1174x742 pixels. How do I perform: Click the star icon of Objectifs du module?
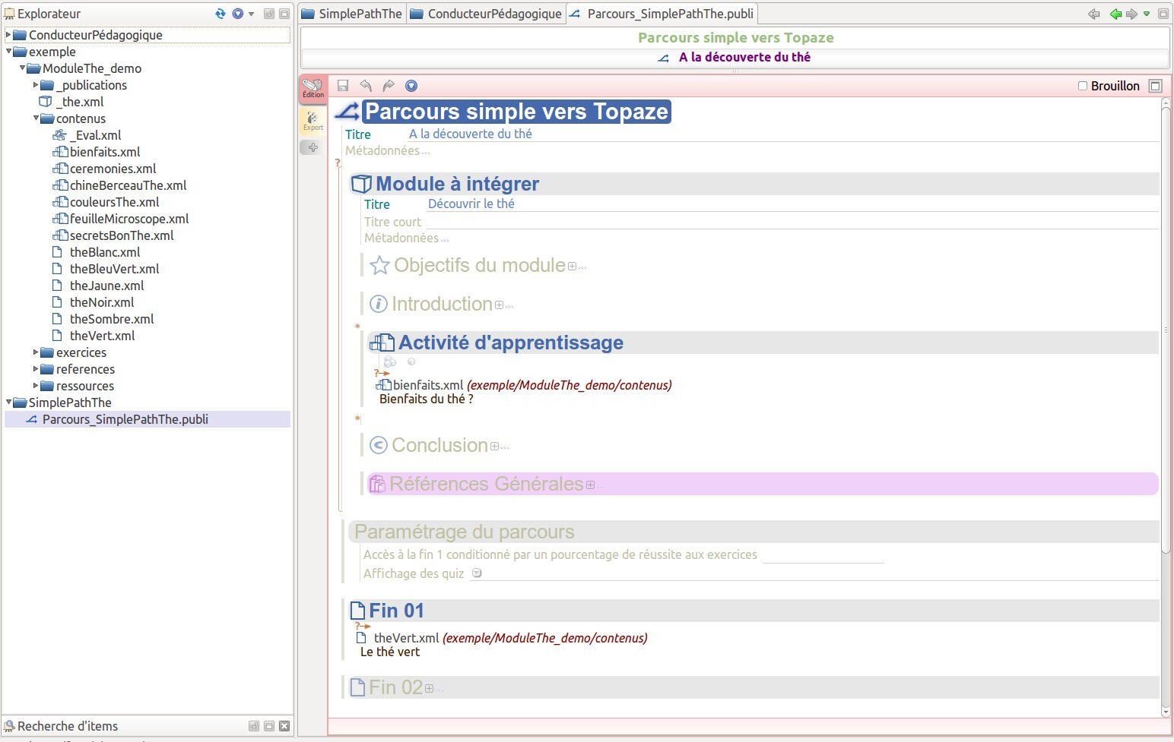click(x=379, y=265)
